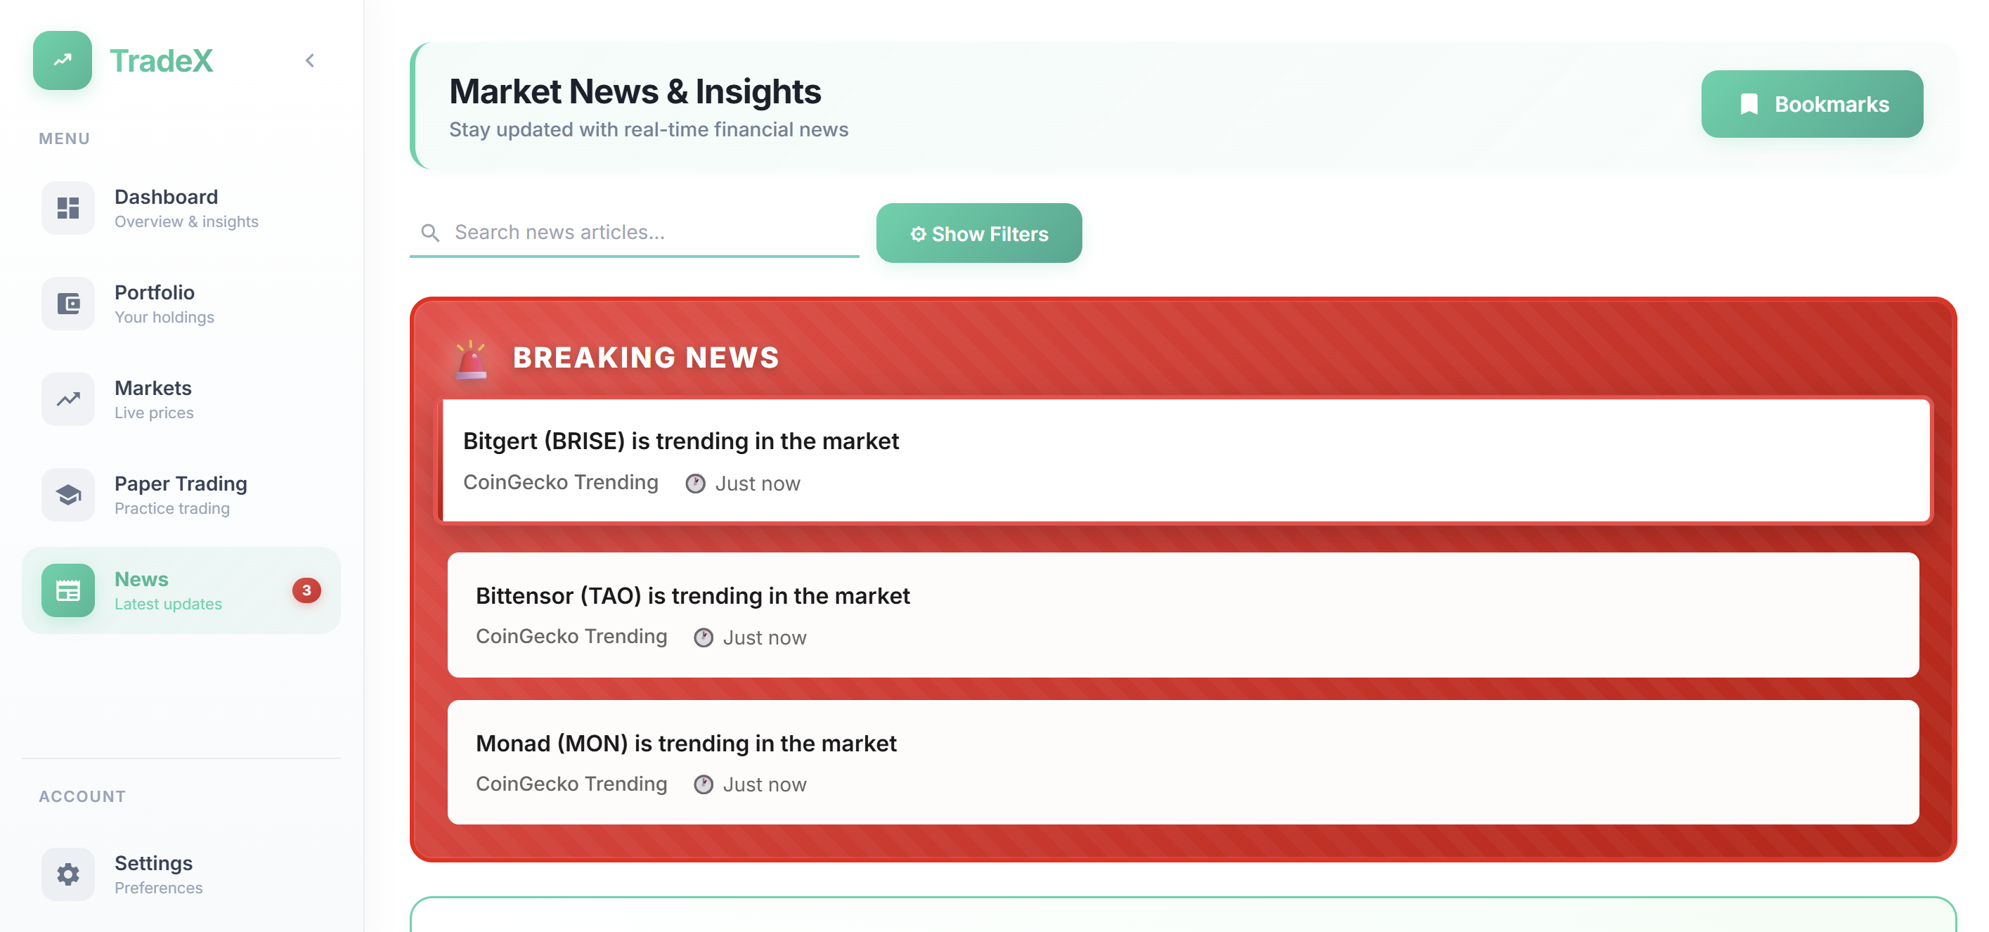Open the Settings gear icon
The width and height of the screenshot is (1989, 932).
(x=68, y=874)
